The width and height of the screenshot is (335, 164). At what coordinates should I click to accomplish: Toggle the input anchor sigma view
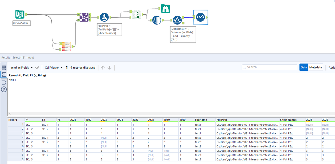tap(4, 75)
